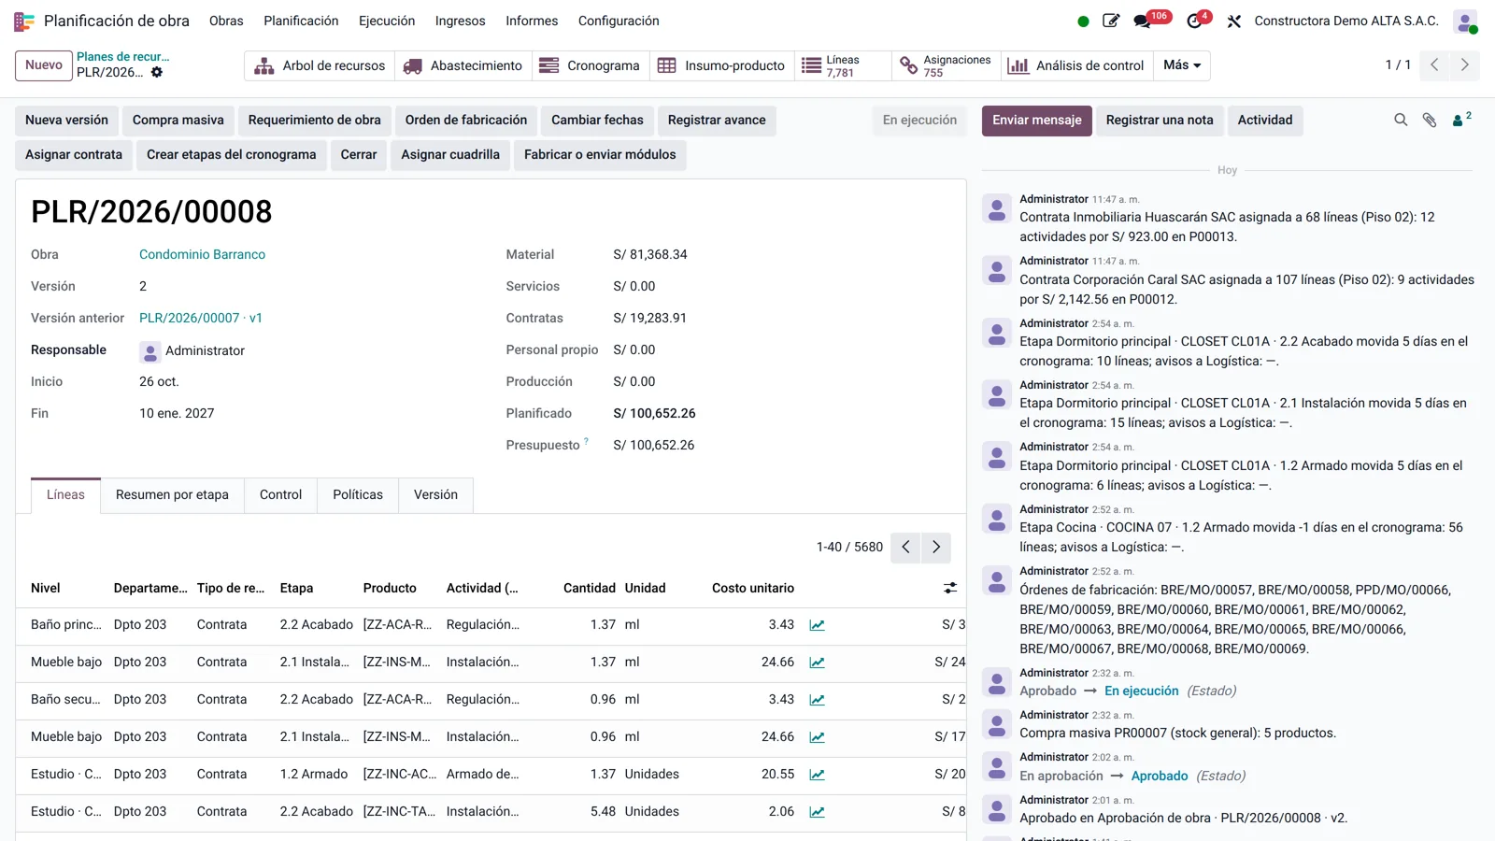Go to next page of lines list
Screen dimensions: 1495x841
click(936, 548)
